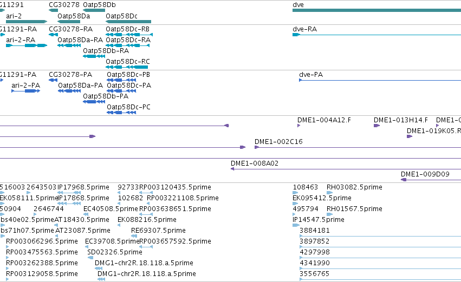461x282 pixels.
Task: Select the Oatp58Dc-RC transcript label
Action: coord(128,61)
